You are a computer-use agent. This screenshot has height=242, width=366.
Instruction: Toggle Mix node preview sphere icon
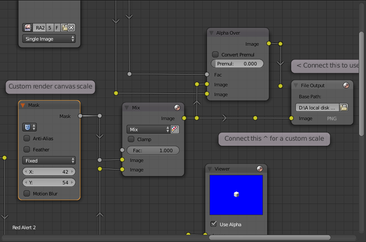tap(177, 108)
